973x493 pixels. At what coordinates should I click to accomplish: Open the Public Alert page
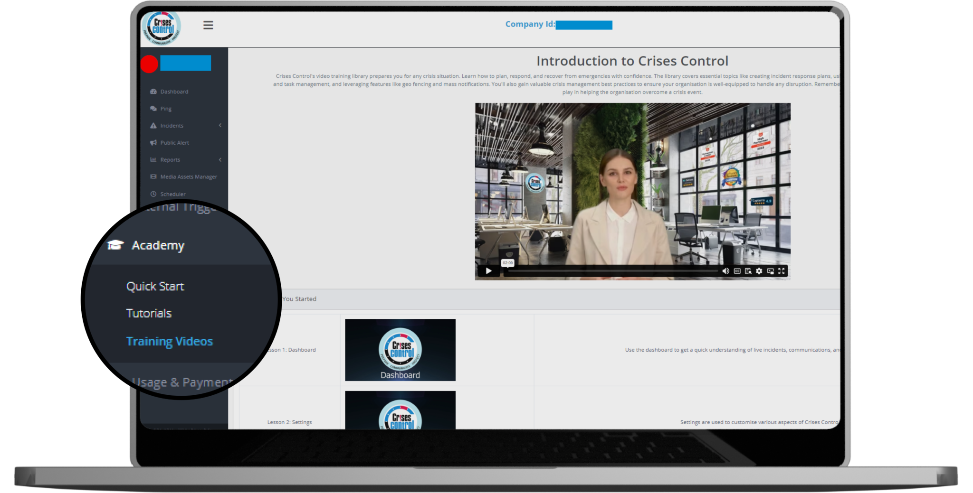[x=174, y=143]
